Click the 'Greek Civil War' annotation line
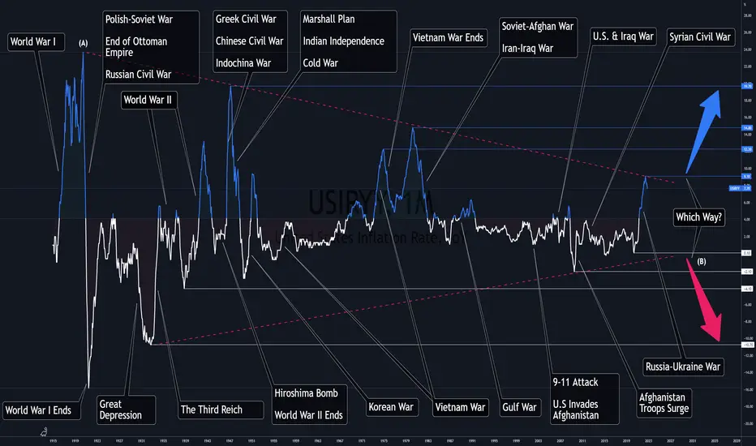This screenshot has width=756, height=446. [x=246, y=19]
